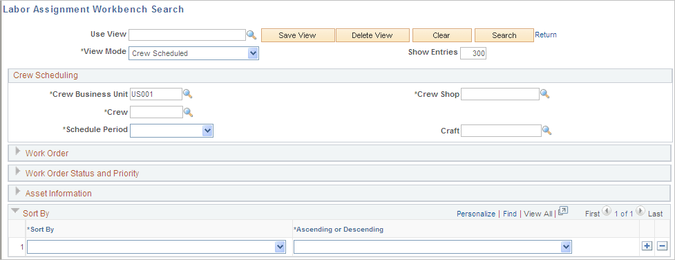The image size is (675, 260).
Task: Focus the Crew input field
Action: pyautogui.click(x=156, y=112)
